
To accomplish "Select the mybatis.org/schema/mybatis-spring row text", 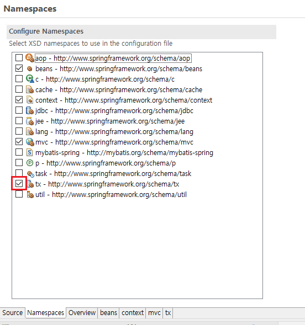I will click(x=124, y=153).
